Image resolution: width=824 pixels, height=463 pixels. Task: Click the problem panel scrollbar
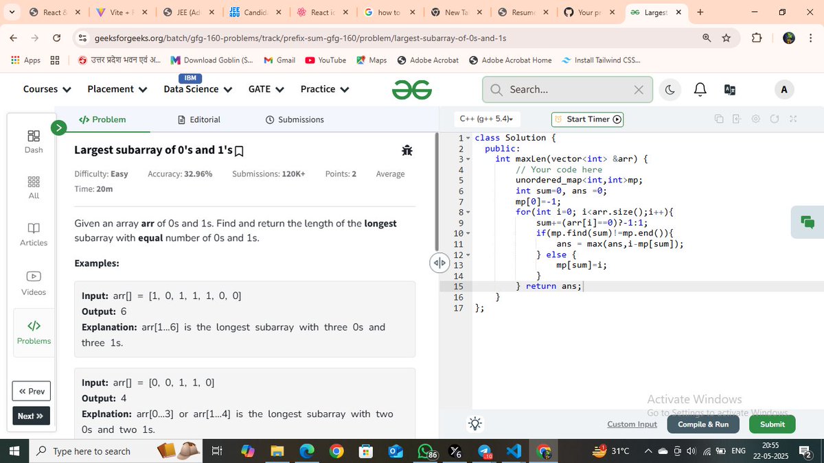tap(435, 191)
